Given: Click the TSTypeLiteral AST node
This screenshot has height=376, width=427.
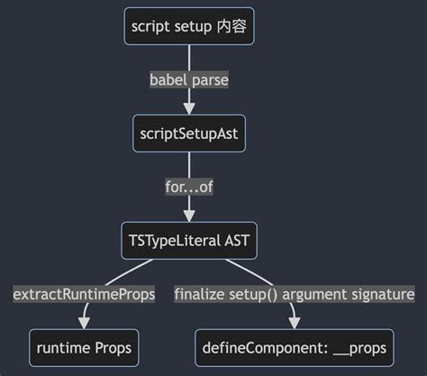Looking at the screenshot, I should coord(189,241).
